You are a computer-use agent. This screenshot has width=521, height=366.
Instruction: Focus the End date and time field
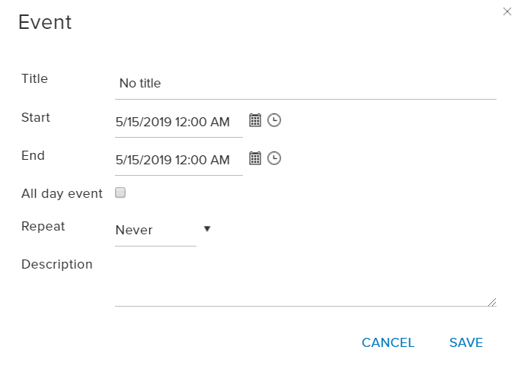pos(173,160)
